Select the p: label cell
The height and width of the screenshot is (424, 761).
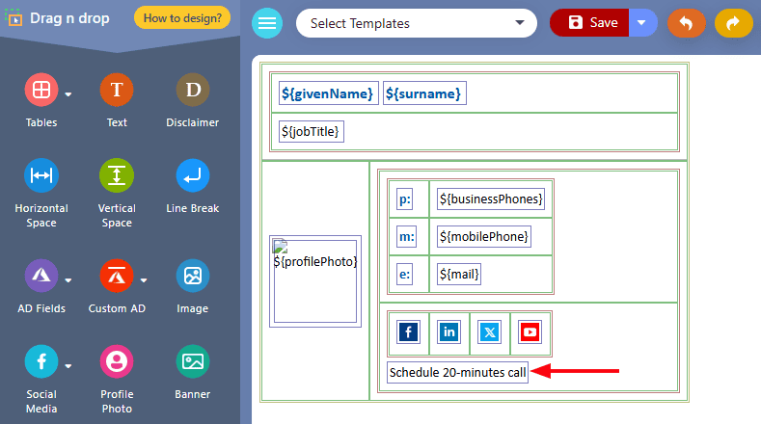tap(405, 199)
